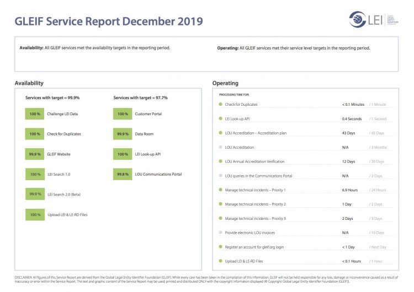Click green dot for Register an account row
The width and height of the screenshot is (414, 292).
tap(220, 247)
